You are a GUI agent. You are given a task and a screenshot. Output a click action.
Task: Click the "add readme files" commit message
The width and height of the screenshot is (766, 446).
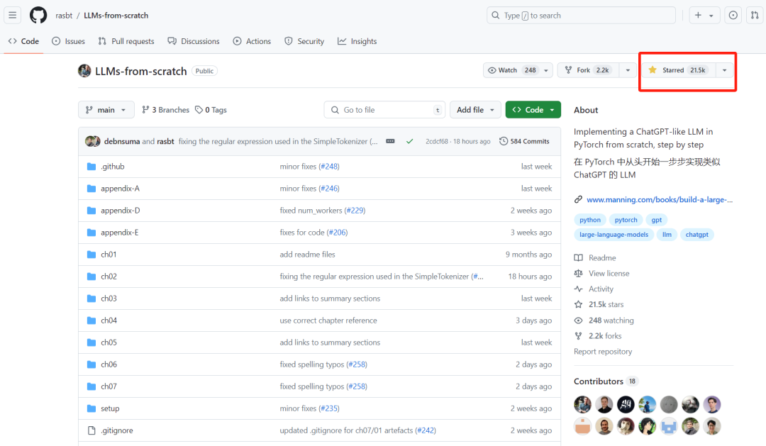point(307,255)
